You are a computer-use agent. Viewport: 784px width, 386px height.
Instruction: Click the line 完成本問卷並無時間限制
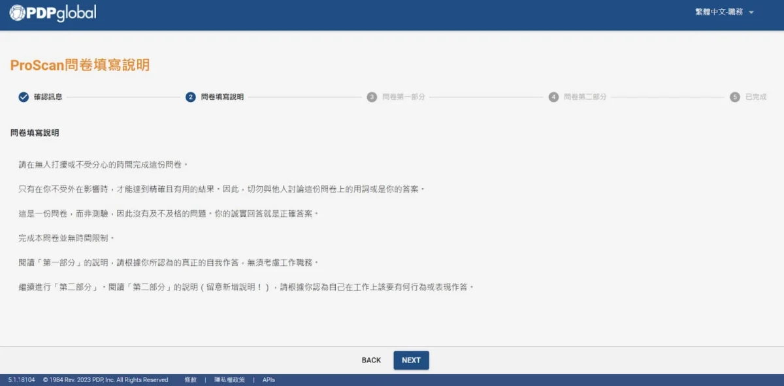coord(67,238)
